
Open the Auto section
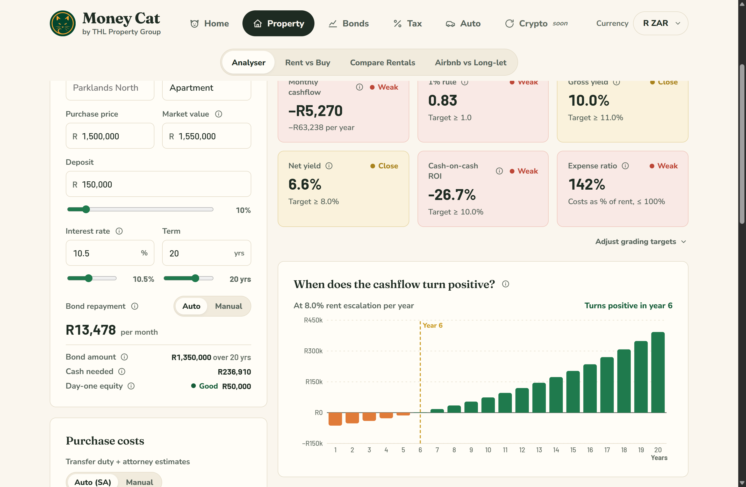(x=463, y=24)
